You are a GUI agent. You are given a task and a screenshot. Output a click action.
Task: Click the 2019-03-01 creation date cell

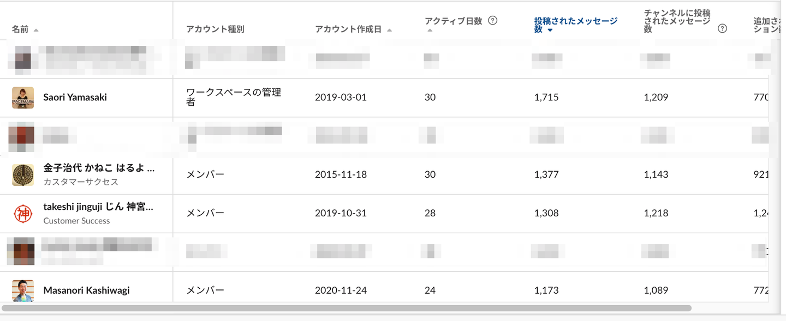341,98
